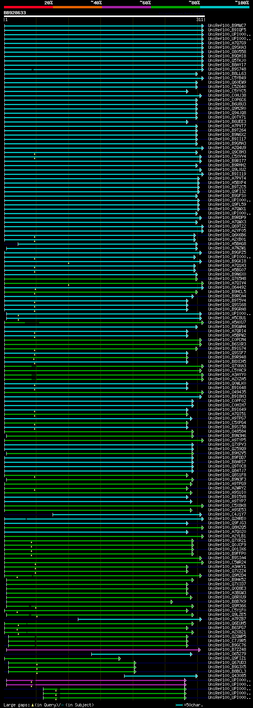253x708 pixels.
Task: Open hit UniRef100_A7Q7G9
Action: click(x=227, y=43)
